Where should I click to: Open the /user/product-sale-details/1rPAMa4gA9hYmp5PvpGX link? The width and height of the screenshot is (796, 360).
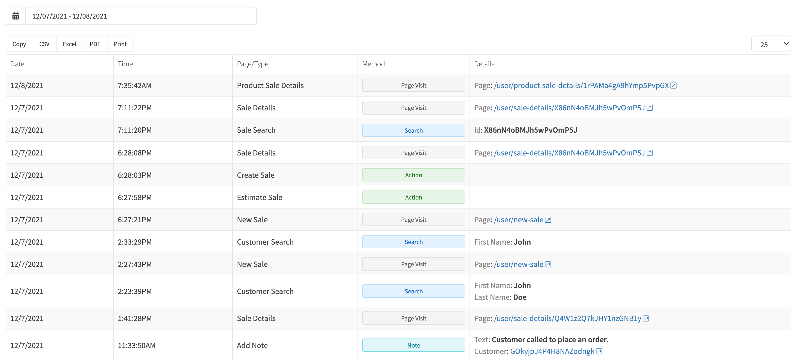[581, 85]
